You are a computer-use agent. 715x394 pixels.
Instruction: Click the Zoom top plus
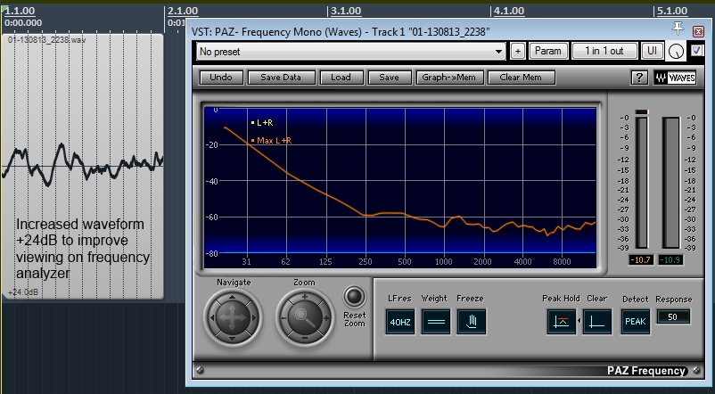(x=304, y=298)
